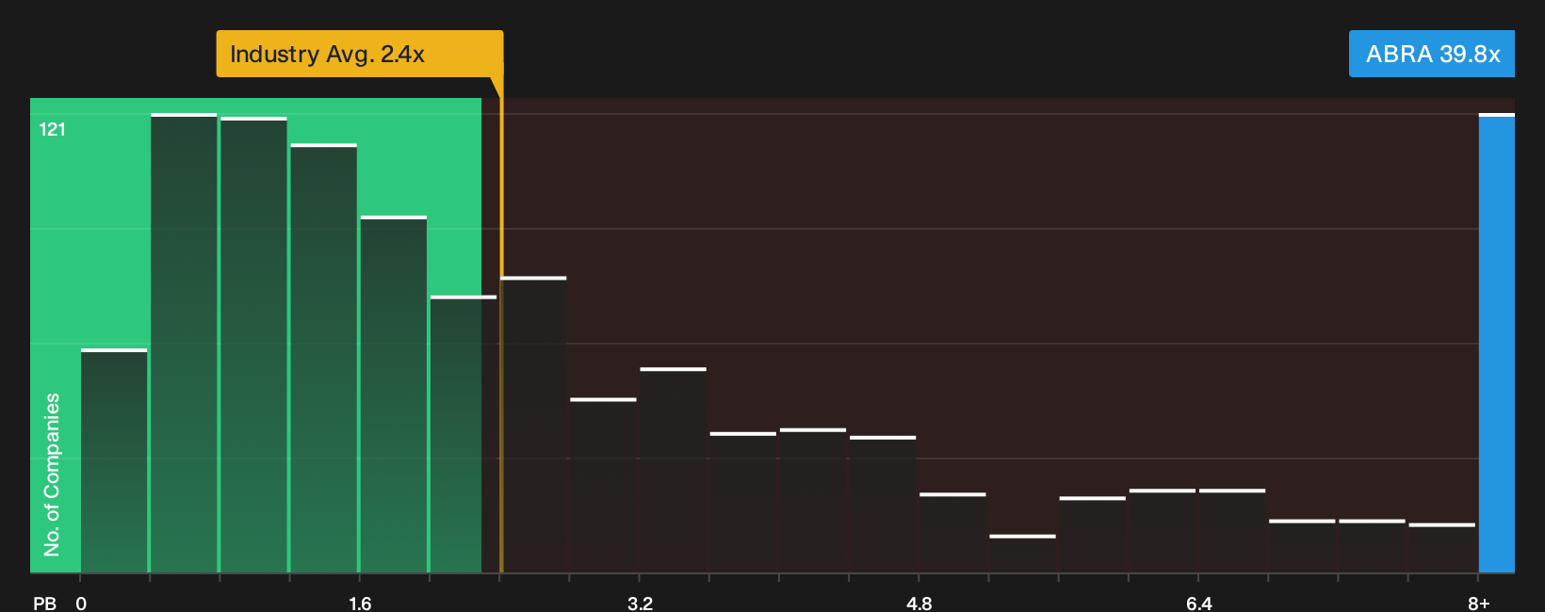Select the first histogram bar starting at PB 0
The height and width of the screenshot is (612, 1545).
114,461
